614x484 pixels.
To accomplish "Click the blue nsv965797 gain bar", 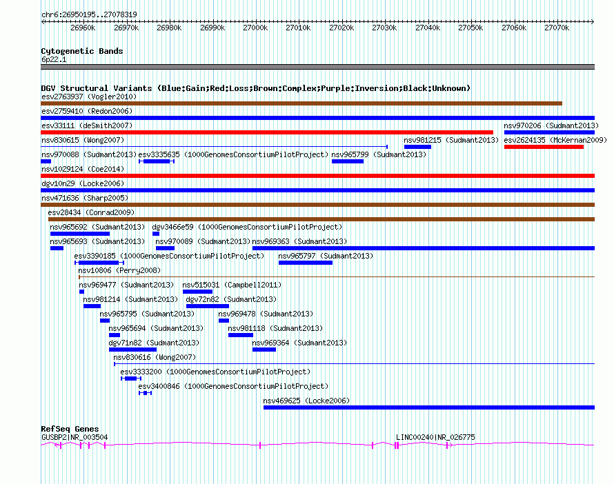I will coord(306,263).
